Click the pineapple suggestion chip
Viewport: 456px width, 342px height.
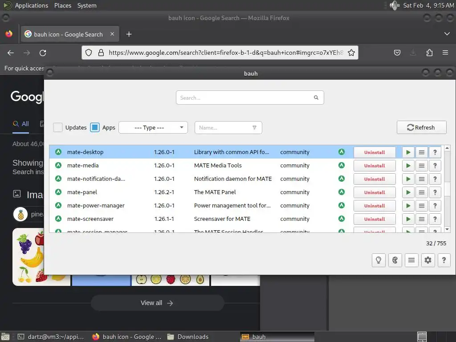(29, 214)
